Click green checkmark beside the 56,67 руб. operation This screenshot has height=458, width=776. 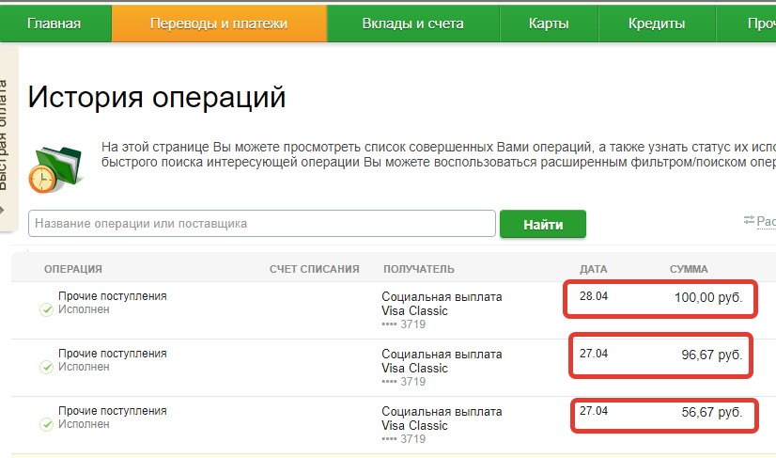[46, 424]
